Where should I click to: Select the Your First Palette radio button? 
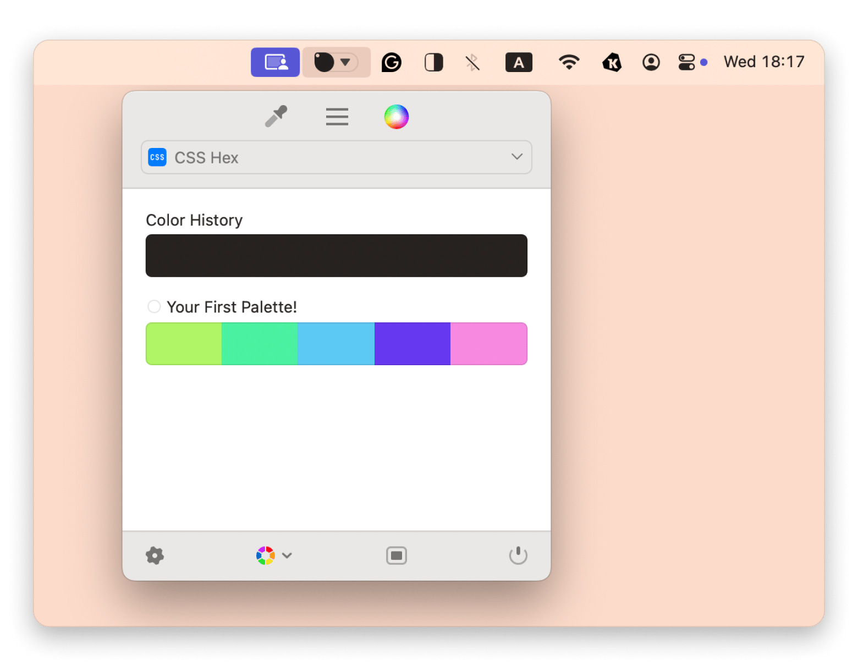tap(154, 306)
